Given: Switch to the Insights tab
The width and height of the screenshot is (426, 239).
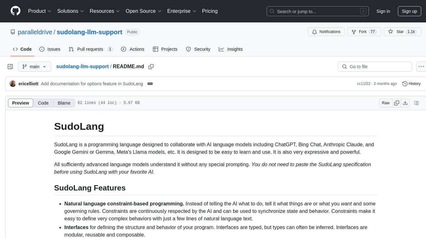Looking at the screenshot, I should [231, 49].
